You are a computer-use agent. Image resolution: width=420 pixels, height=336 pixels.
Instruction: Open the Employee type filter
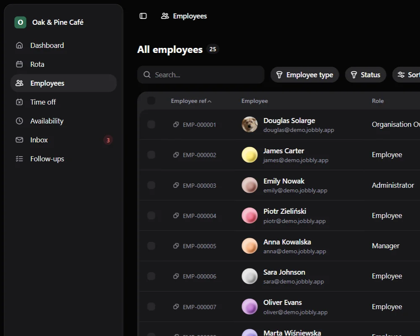305,75
